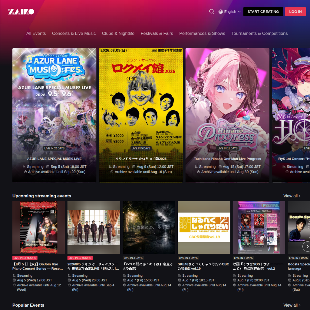Click streaming icon on ロクメイ館2026 card
This screenshot has width=310, height=310.
point(110,167)
